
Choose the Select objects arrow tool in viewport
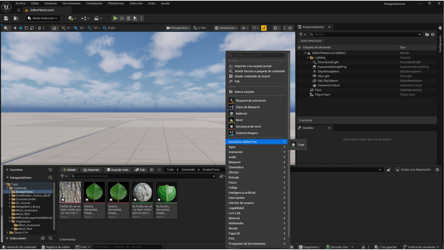pyautogui.click(x=15, y=28)
